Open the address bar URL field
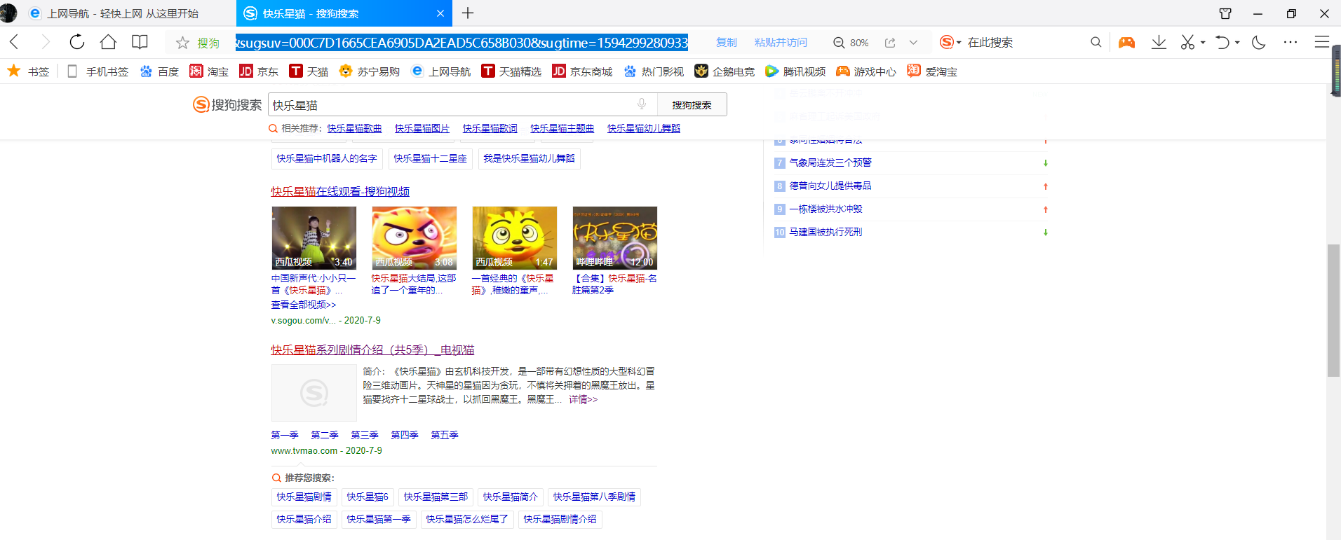Viewport: 1341px width, 540px height. [x=461, y=43]
